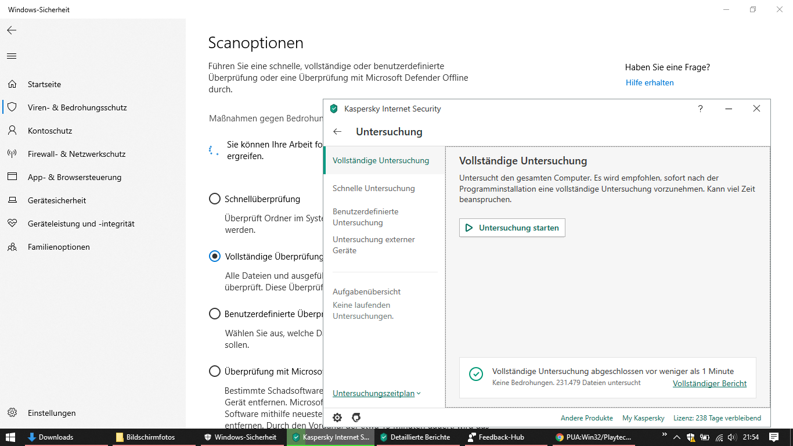Screen dimensions: 793x446
Task: Click the 'Keine laufenden Untersuchungen.' text
Action: point(363,311)
